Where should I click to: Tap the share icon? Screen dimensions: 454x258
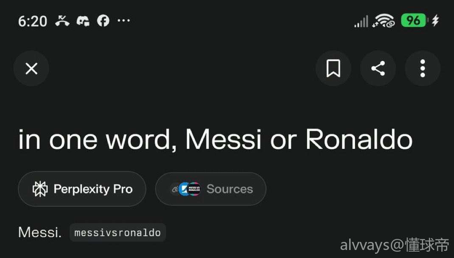[x=378, y=69]
